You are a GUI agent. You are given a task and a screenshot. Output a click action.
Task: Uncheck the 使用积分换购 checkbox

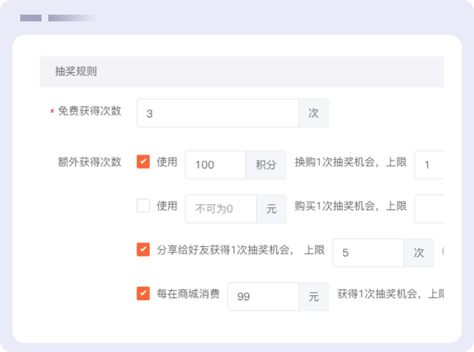coord(143,163)
